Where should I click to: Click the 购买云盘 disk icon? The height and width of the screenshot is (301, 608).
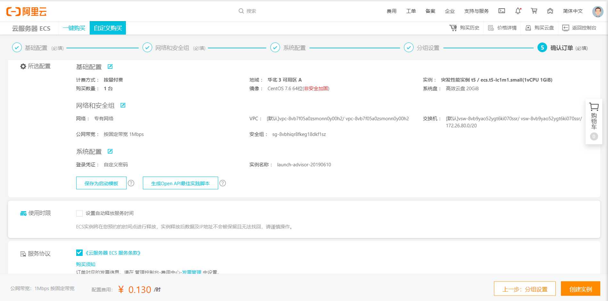click(528, 28)
